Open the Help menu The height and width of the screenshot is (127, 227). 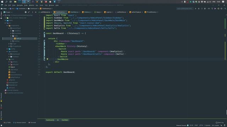point(57,5)
